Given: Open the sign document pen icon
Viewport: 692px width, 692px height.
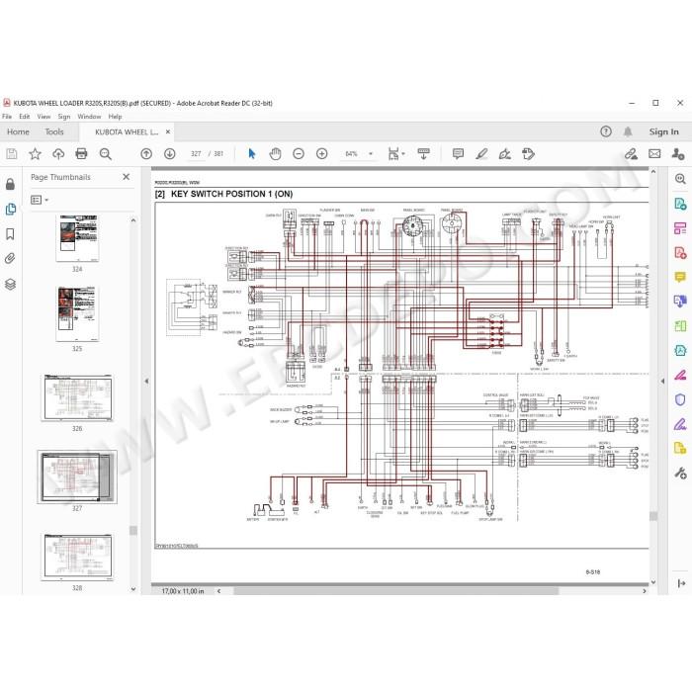Looking at the screenshot, I should click(x=505, y=154).
